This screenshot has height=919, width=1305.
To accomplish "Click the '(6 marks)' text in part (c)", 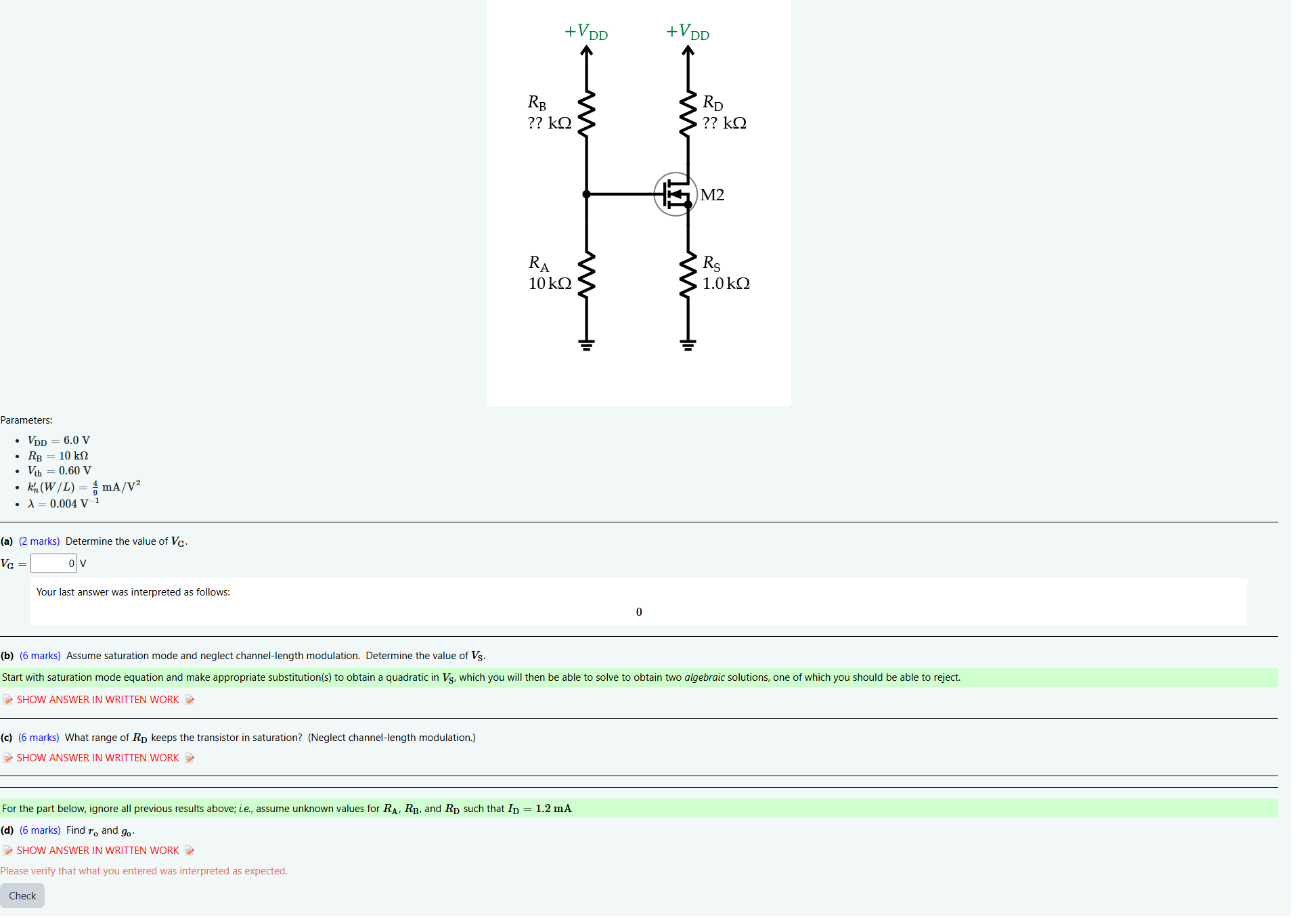I will pos(39,738).
